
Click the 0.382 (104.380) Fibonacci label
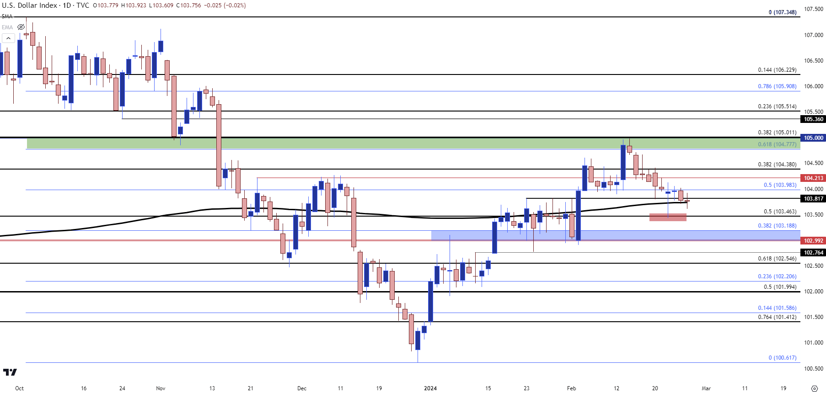click(x=777, y=165)
